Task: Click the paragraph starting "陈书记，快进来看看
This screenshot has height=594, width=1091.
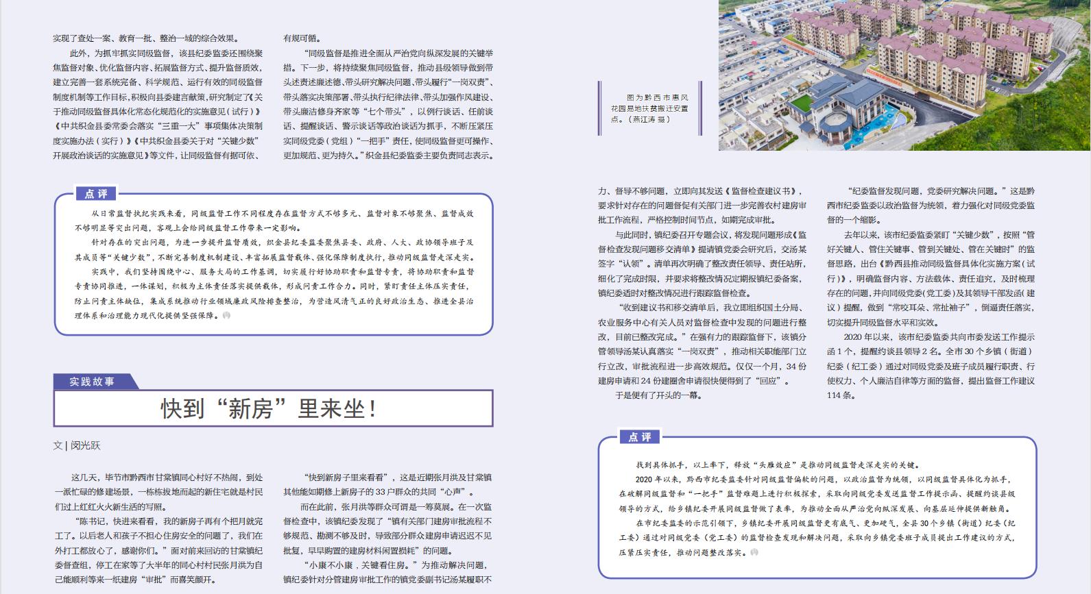Action: [158, 550]
